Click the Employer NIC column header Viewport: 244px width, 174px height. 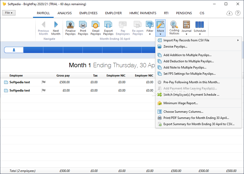coord(144,75)
